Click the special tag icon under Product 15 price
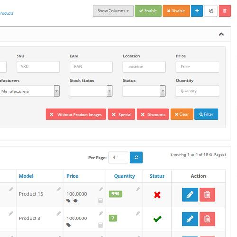Screen dimensions: 237x237 [68, 201]
